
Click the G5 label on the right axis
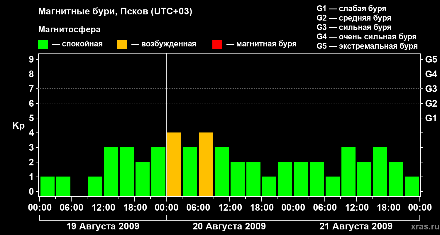[x=431, y=59]
